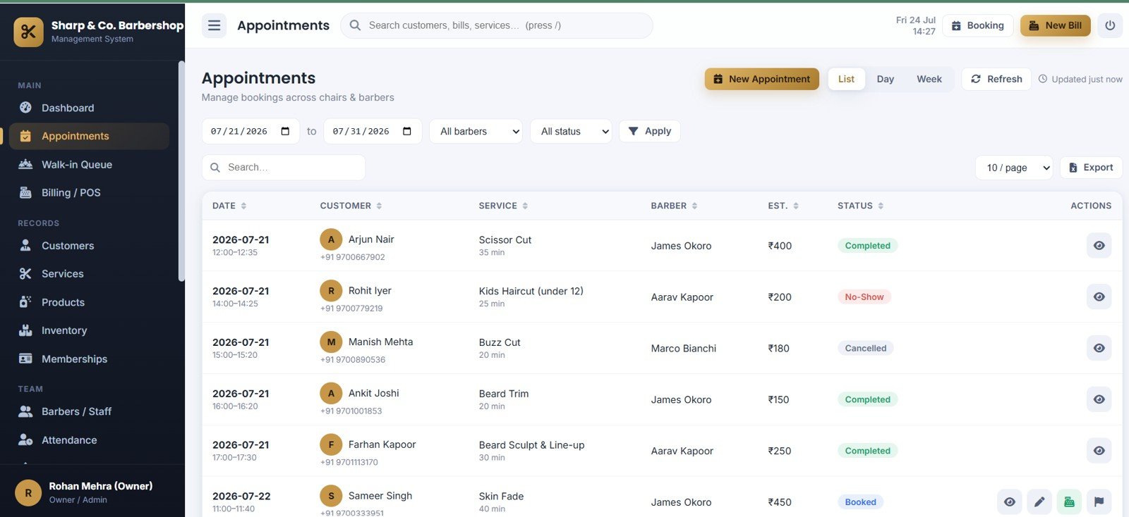Open Appointments in sidebar
Screen dimensions: 1129x517
point(89,136)
